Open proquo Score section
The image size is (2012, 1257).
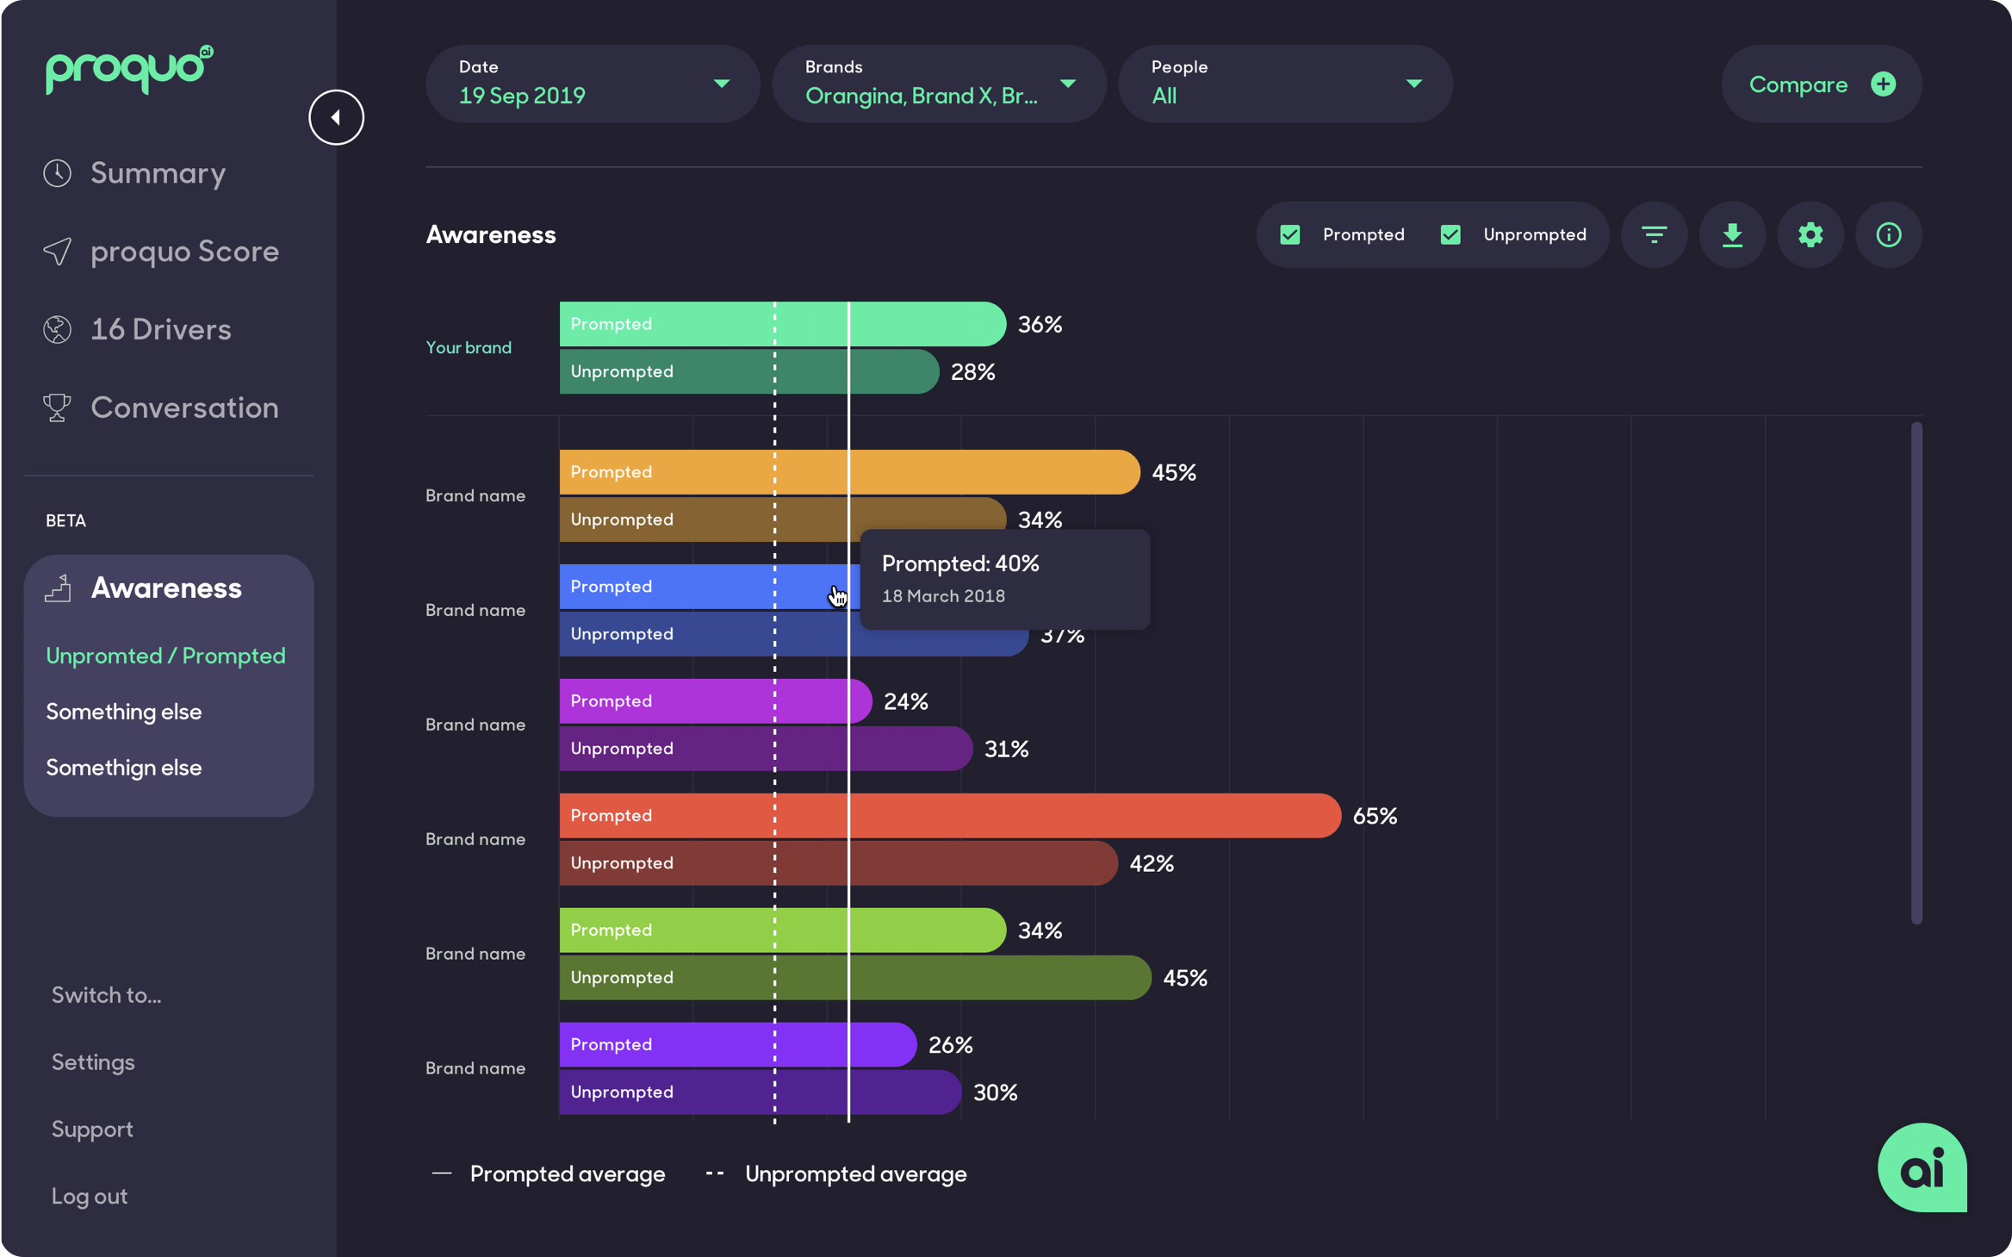click(x=184, y=252)
